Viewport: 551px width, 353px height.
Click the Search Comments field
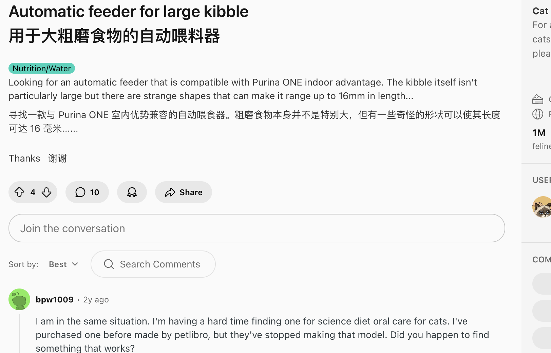(x=160, y=264)
